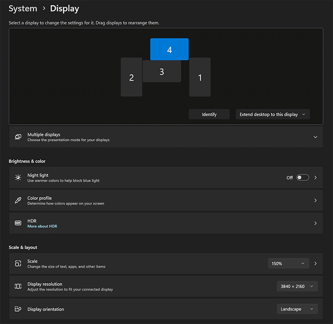Choose monitor 1 in the display layout
This screenshot has height=324, width=333.
tap(200, 78)
